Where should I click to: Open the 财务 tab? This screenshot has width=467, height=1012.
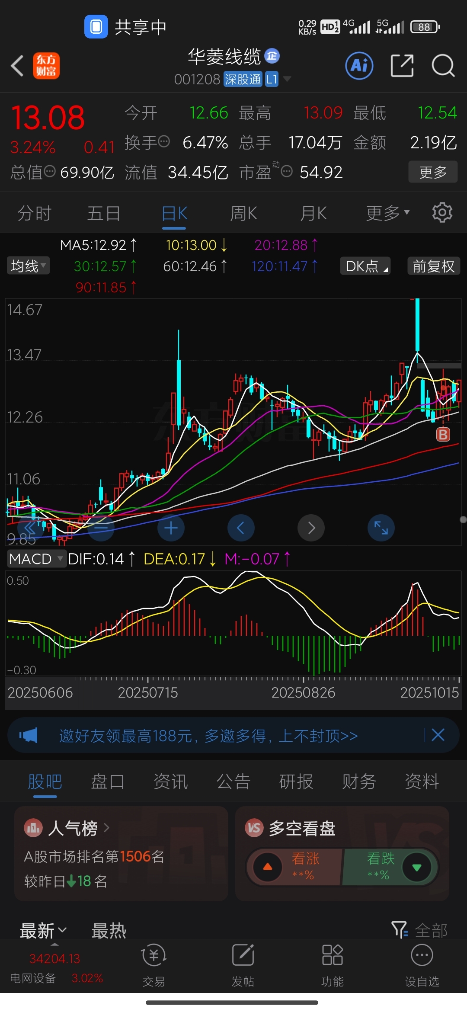click(x=359, y=781)
